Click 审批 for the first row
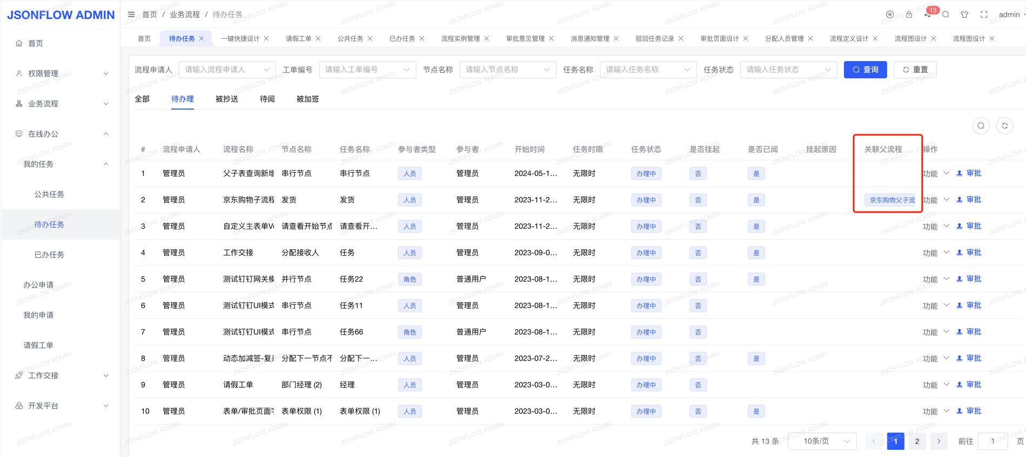This screenshot has height=457, width=1026. 973,173
